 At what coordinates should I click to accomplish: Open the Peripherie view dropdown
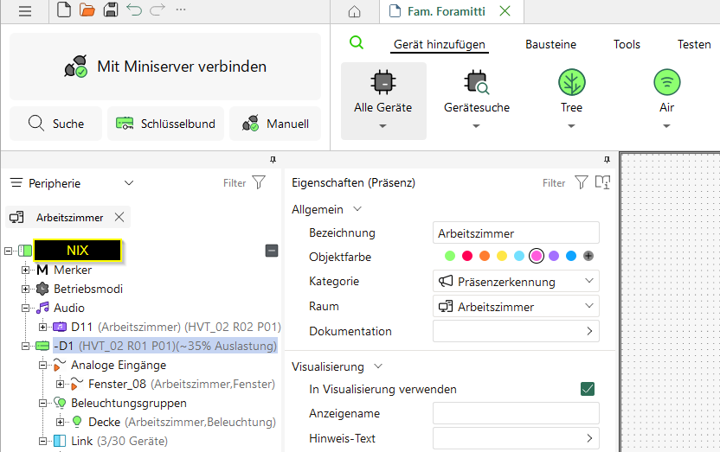[129, 183]
